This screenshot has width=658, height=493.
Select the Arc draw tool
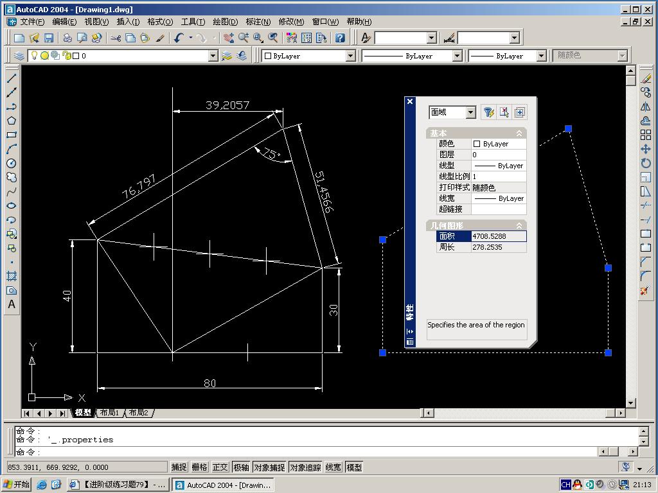click(12, 149)
